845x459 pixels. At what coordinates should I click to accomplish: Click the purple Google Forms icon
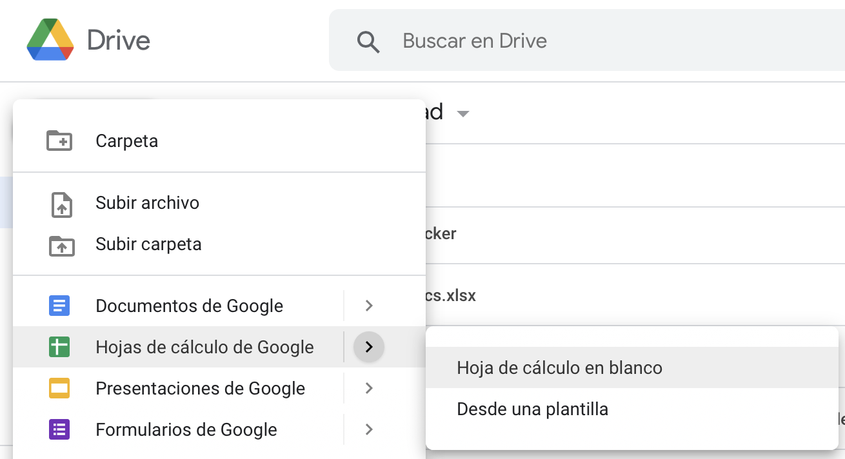59,429
